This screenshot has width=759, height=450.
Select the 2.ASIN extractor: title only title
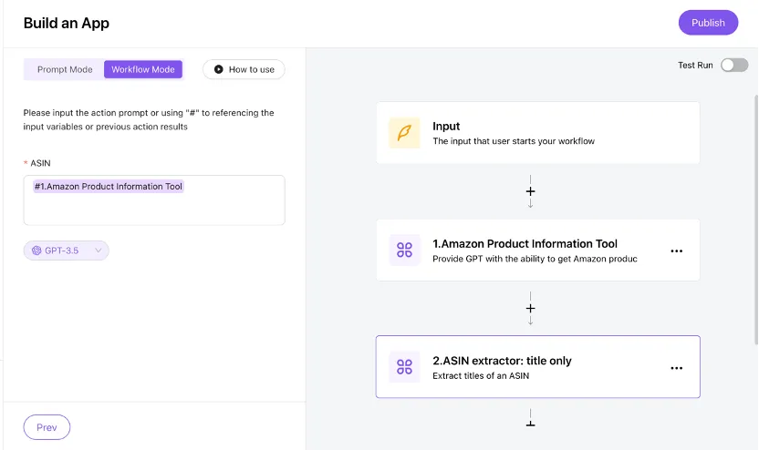tap(502, 361)
